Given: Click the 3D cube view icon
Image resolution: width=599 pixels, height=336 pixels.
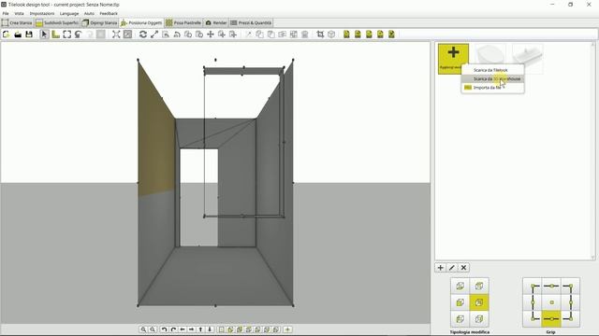Looking at the screenshot, I should click(331, 35).
